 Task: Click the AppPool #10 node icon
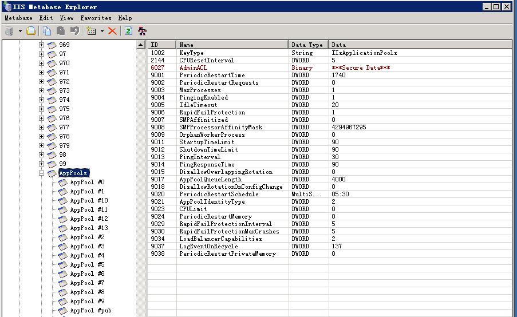(x=62, y=201)
